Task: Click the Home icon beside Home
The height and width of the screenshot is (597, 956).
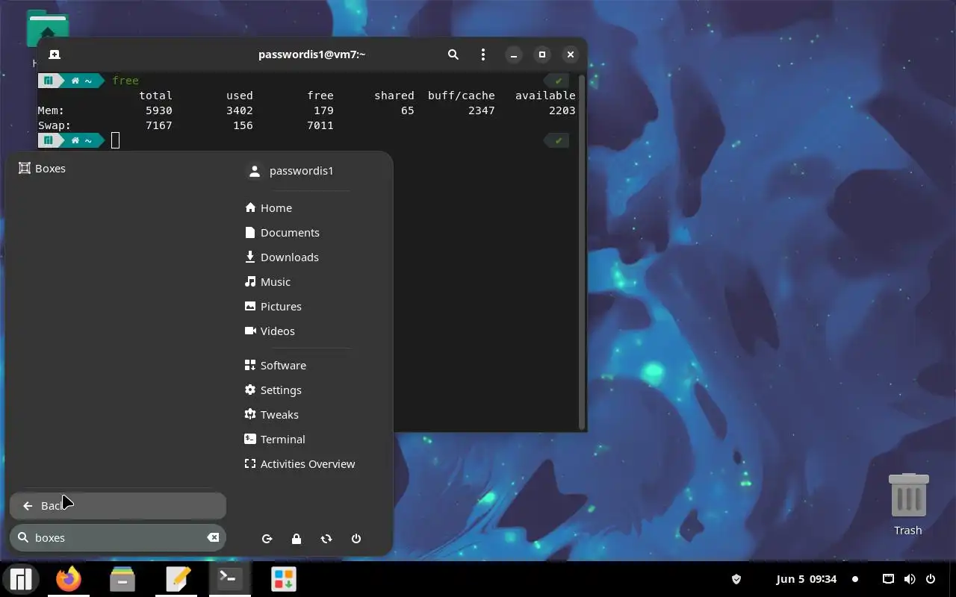Action: coord(250,208)
